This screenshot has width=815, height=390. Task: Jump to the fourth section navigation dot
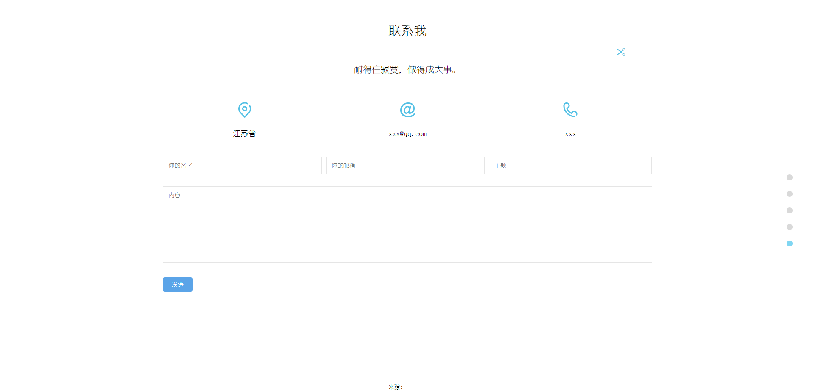click(x=790, y=227)
